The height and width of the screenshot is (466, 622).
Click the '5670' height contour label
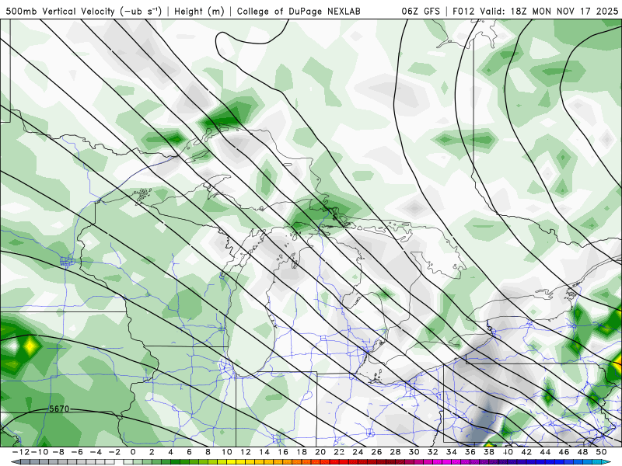(59, 409)
